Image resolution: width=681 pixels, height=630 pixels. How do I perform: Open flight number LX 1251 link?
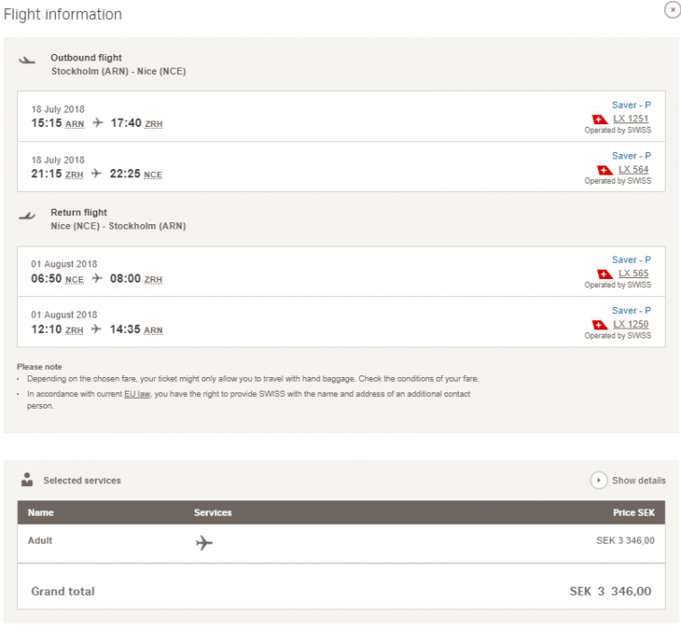pos(631,119)
